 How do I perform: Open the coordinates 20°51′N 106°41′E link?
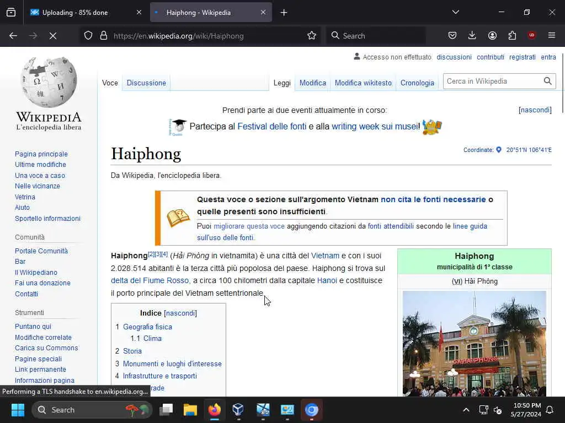tap(529, 150)
